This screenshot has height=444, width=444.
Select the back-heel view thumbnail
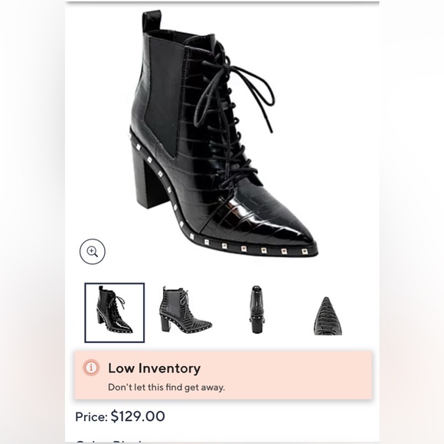(256, 309)
